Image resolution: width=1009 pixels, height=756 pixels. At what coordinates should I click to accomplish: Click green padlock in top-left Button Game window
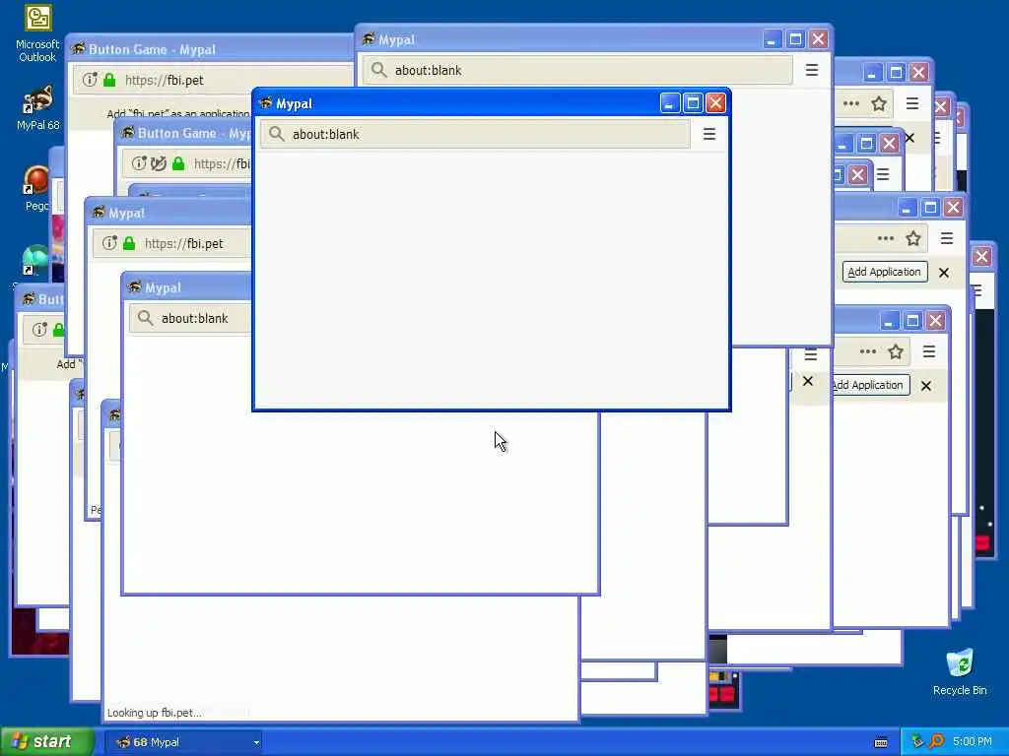[109, 80]
